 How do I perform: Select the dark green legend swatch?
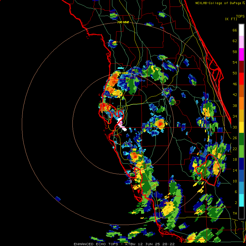(241, 139)
